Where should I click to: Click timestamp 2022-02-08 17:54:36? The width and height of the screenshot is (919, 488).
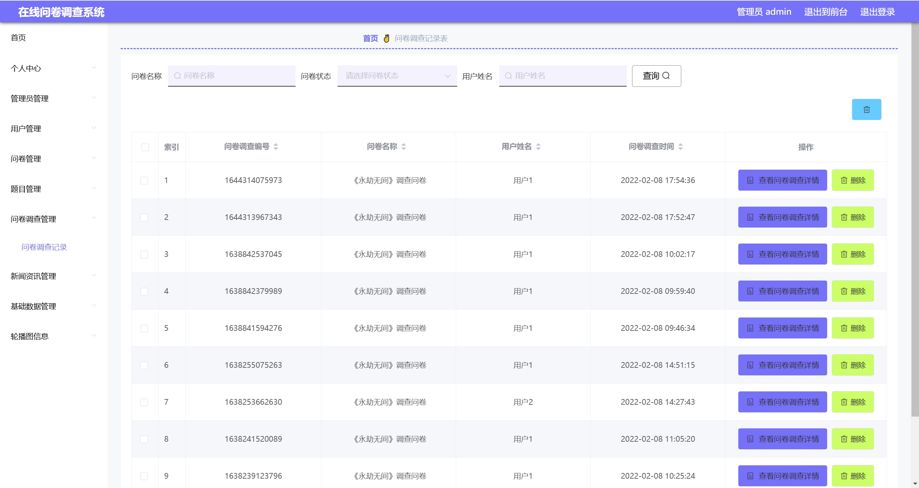(658, 180)
